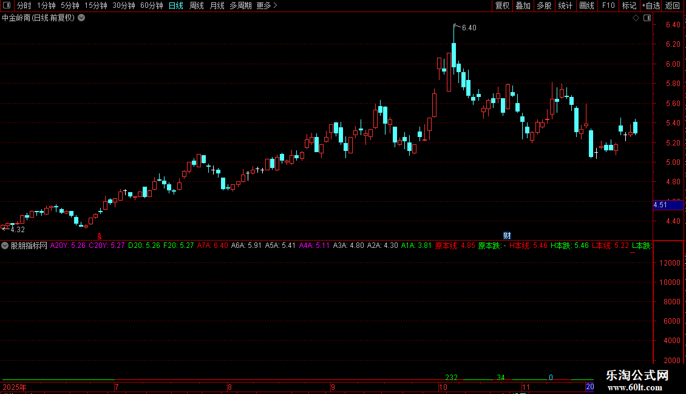Viewport: 686px width, 394px height.
Task: Click the 复权 adjustment button
Action: click(x=502, y=5)
